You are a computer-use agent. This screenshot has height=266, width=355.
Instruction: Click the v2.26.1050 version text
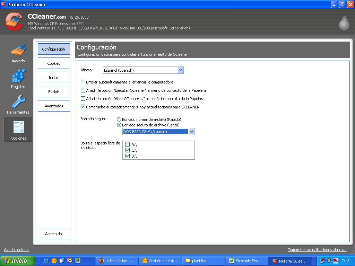pos(79,17)
